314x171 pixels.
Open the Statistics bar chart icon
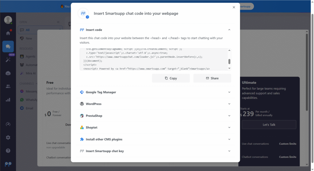point(8,100)
